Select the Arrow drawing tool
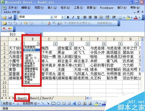Image resolution: width=145 pixels, height=111 pixels. coord(48,103)
